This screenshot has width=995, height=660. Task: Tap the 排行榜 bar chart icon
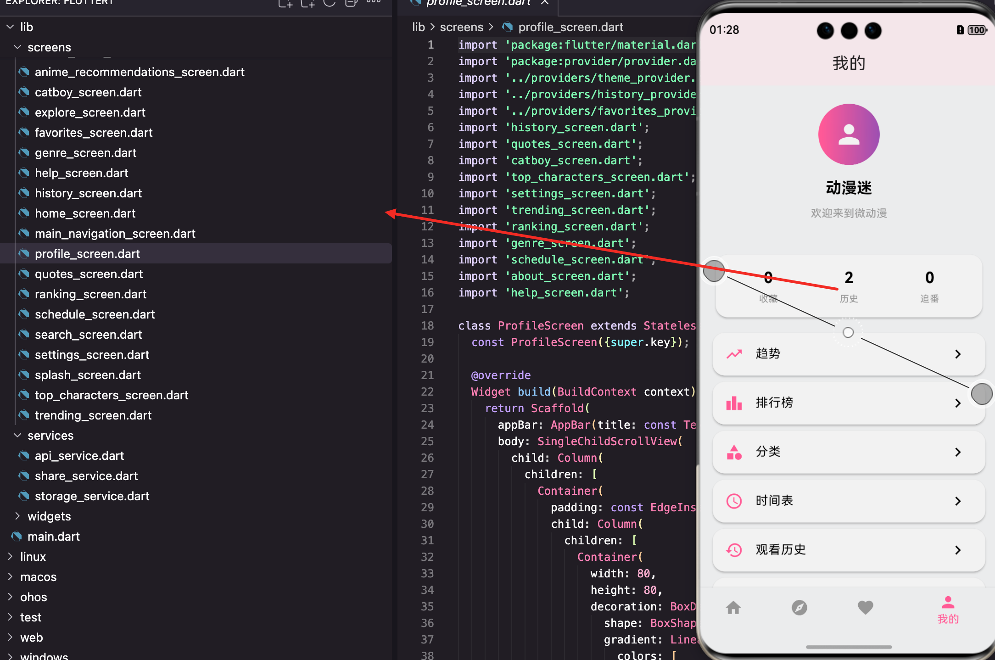[x=734, y=403]
